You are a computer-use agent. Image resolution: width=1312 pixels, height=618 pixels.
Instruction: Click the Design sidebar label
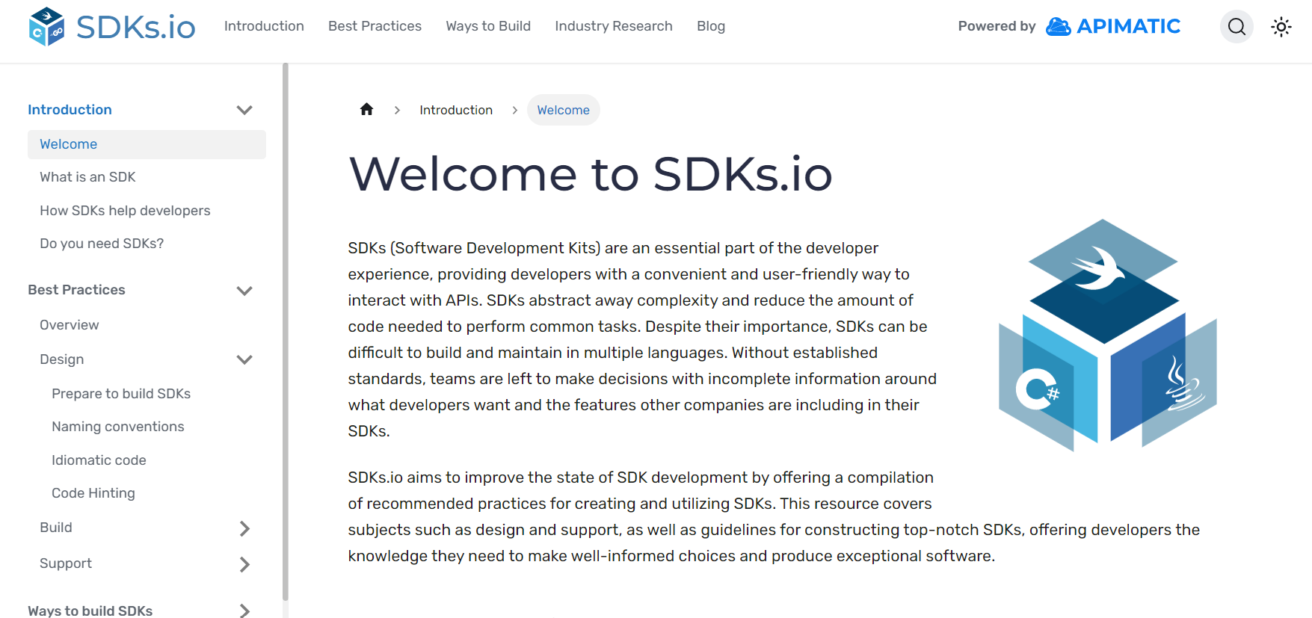(61, 359)
